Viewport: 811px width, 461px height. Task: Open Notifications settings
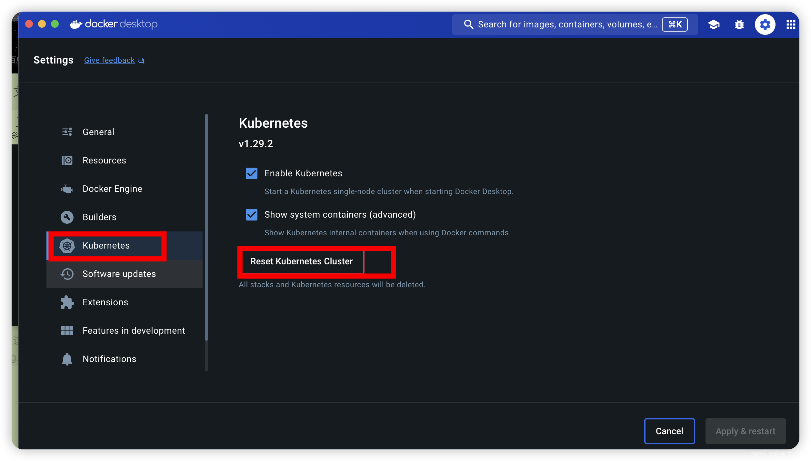(125, 359)
